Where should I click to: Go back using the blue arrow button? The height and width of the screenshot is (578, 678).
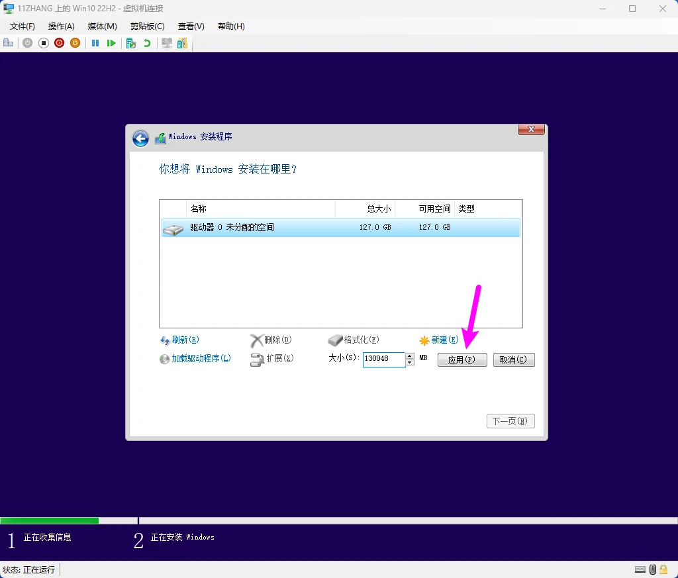[x=140, y=138]
